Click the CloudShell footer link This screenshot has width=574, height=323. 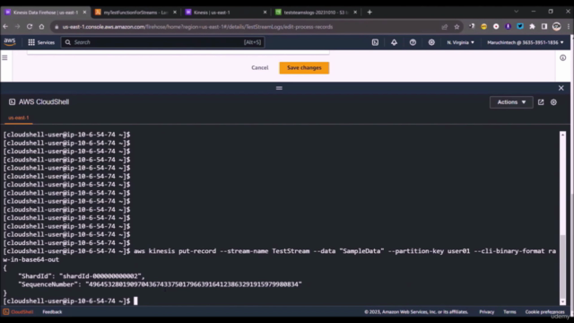point(18,312)
